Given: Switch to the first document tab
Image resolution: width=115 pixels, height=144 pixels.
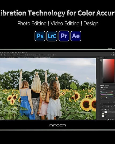Looking at the screenshot, I should (8, 57).
